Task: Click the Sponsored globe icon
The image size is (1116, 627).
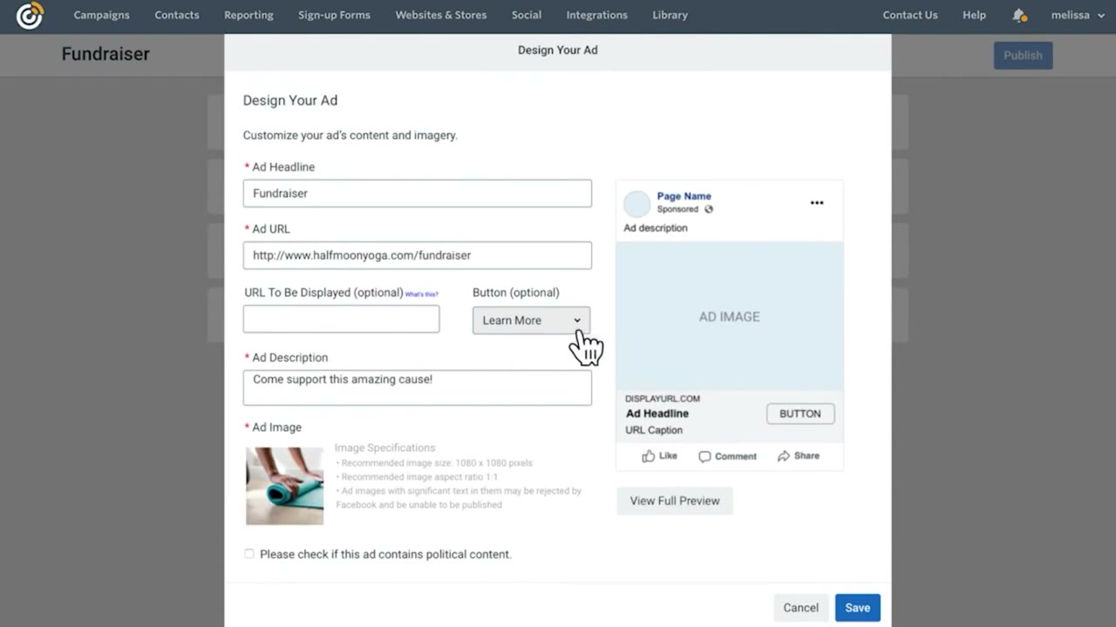Action: click(x=709, y=209)
